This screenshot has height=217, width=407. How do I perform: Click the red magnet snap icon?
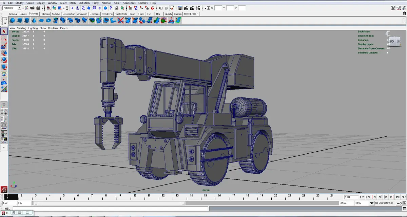152,8
